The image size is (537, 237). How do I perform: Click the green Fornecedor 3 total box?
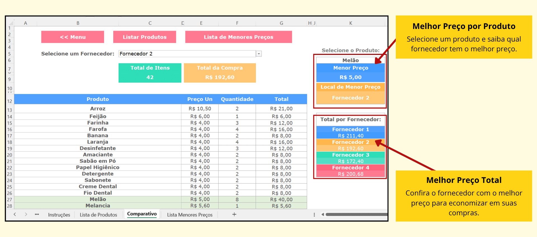(350, 158)
